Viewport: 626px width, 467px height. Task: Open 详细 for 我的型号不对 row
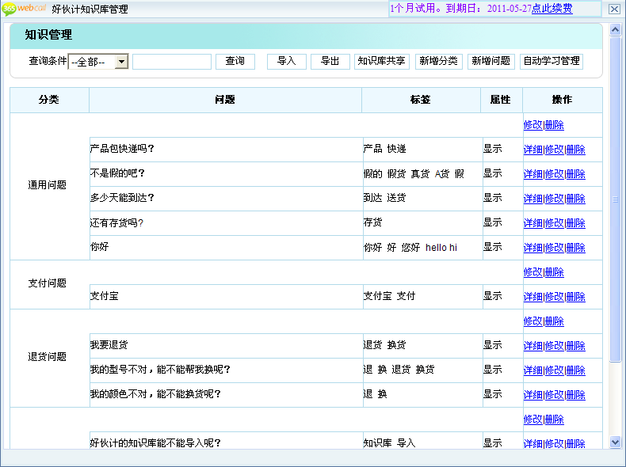533,370
